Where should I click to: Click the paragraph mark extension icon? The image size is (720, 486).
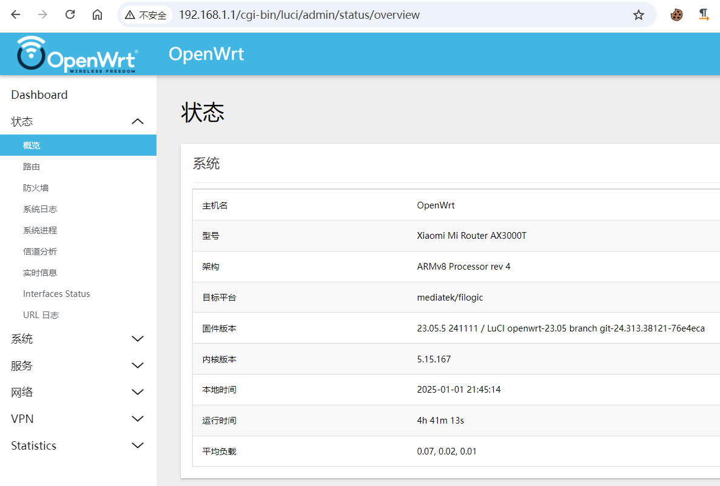point(704,15)
